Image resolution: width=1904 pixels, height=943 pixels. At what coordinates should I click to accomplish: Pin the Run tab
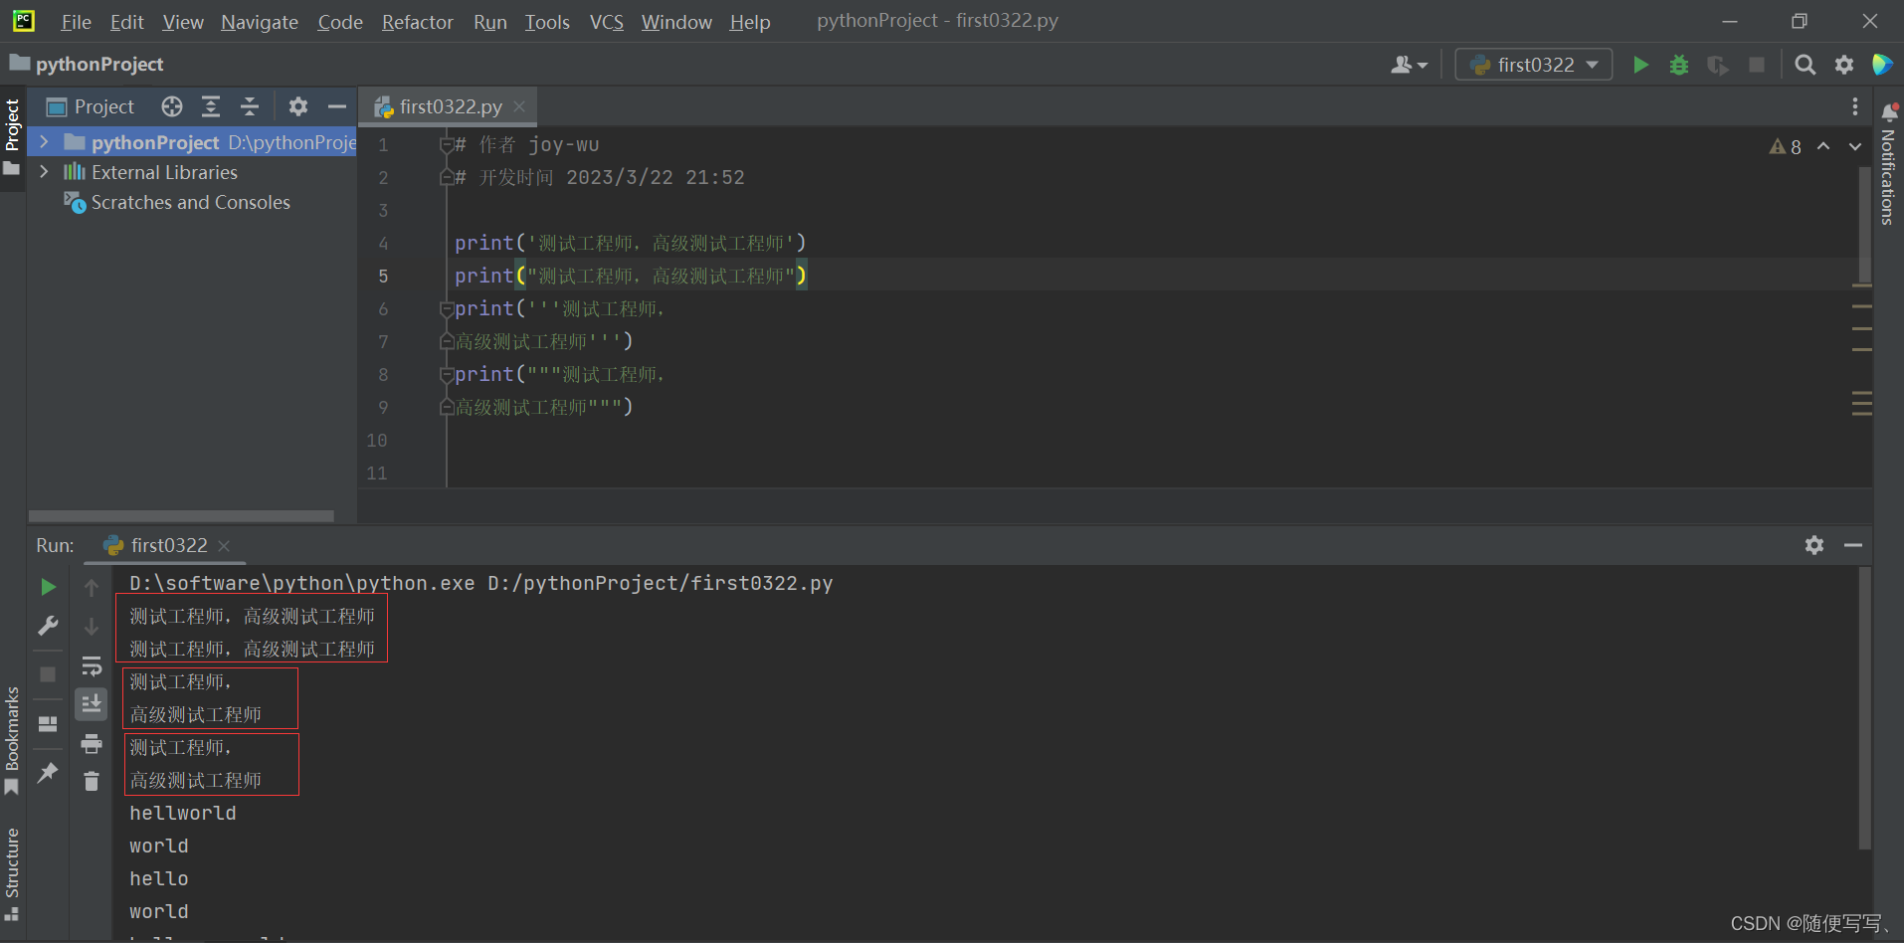pos(48,773)
